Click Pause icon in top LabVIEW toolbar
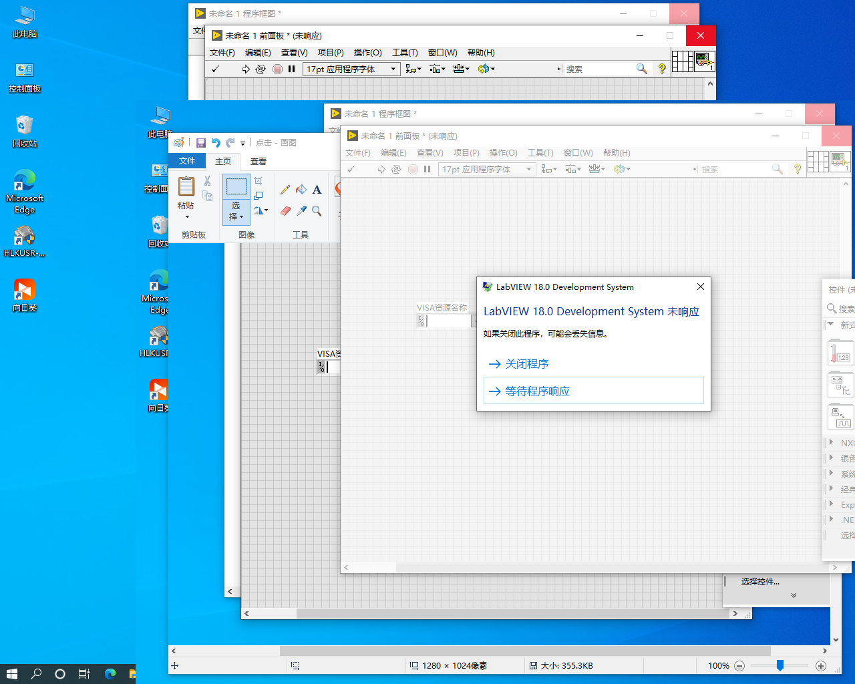 coord(292,69)
